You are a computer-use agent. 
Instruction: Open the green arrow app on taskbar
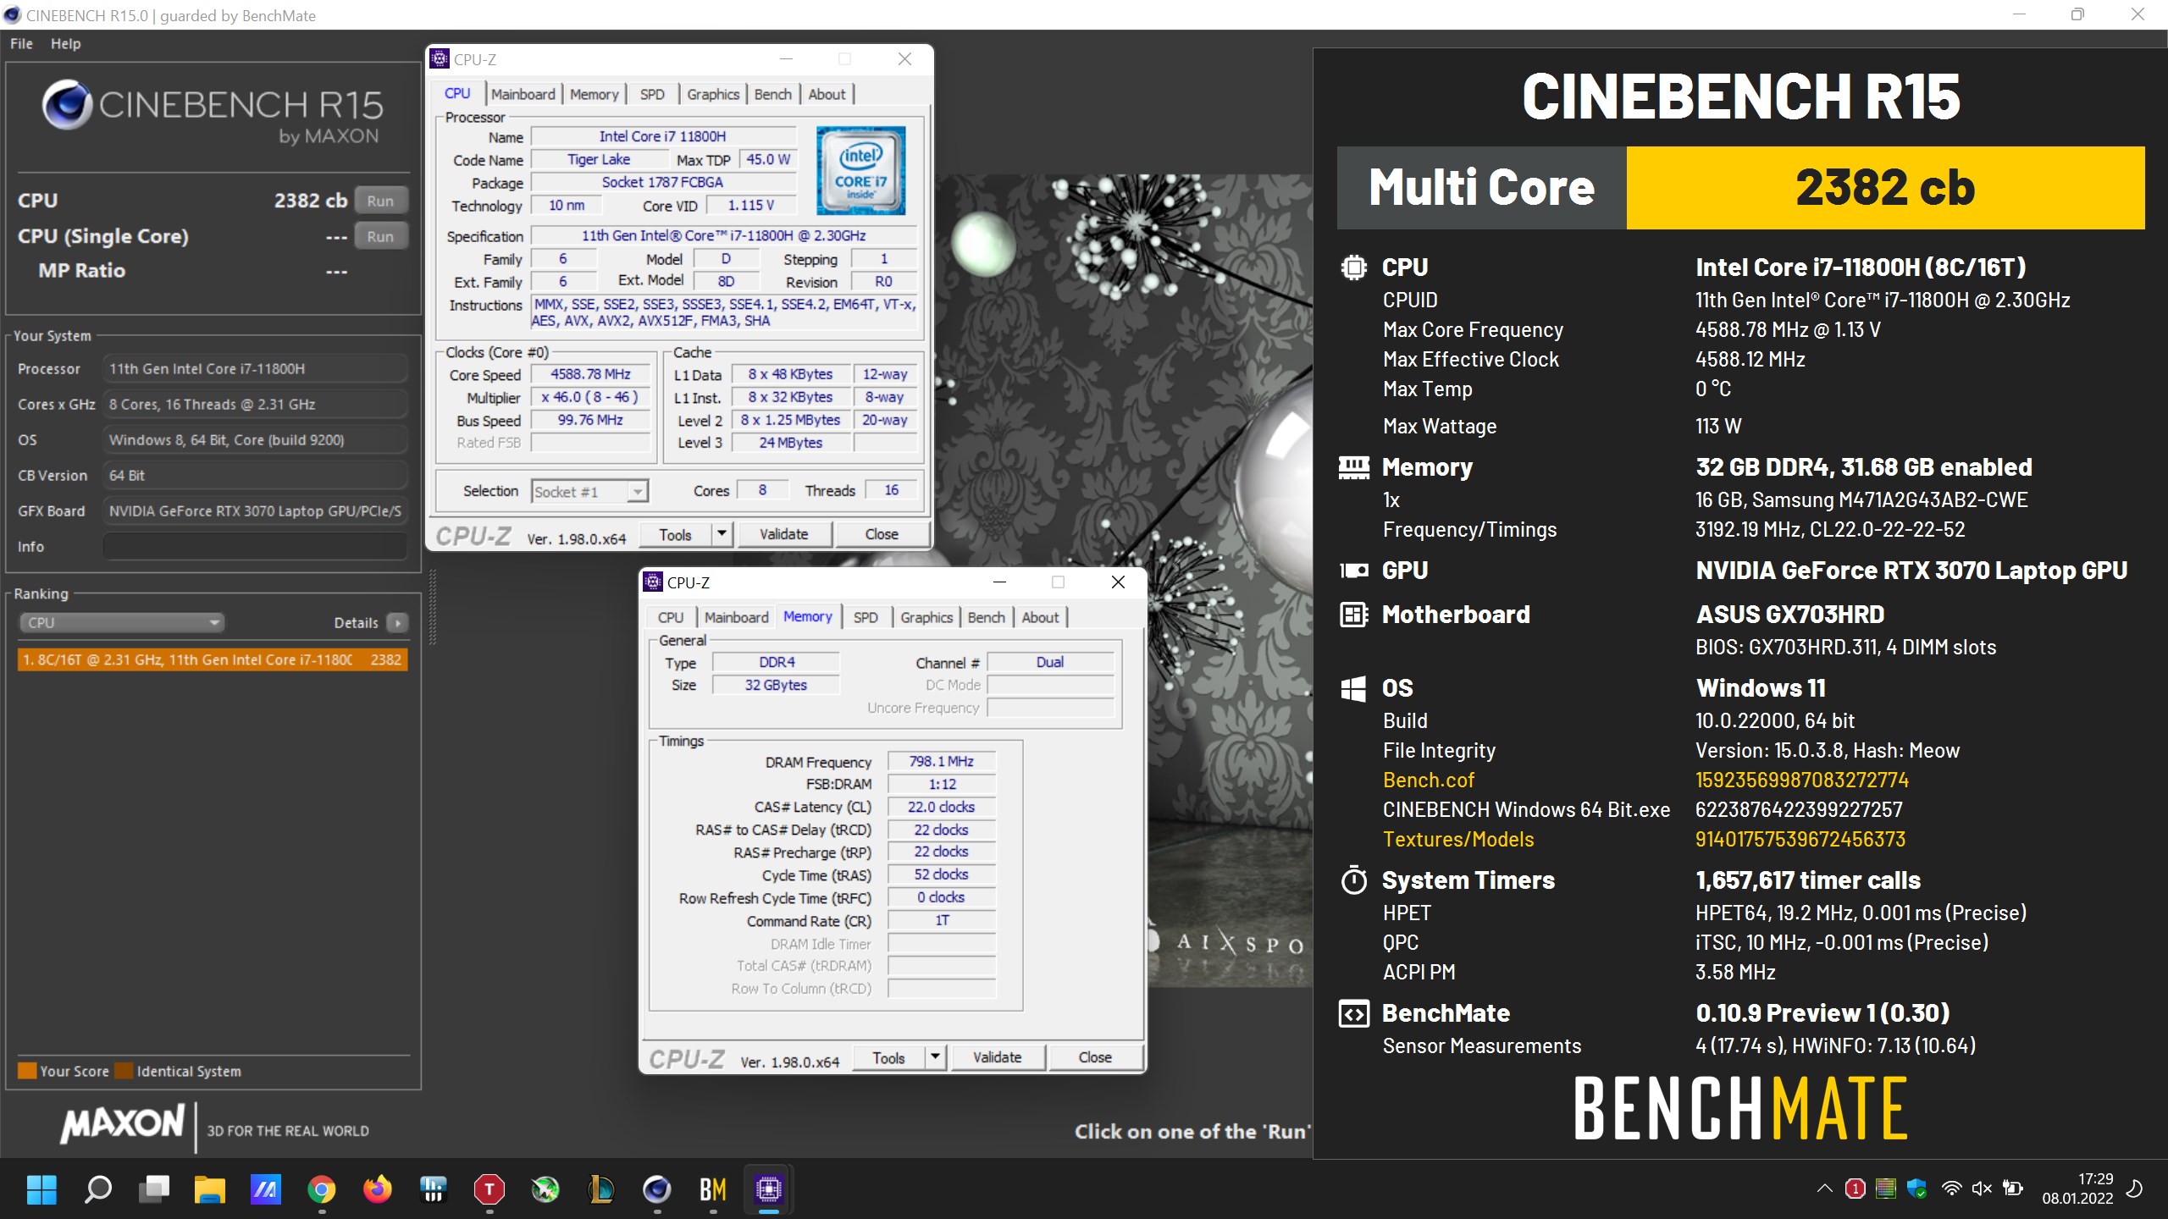click(x=545, y=1189)
